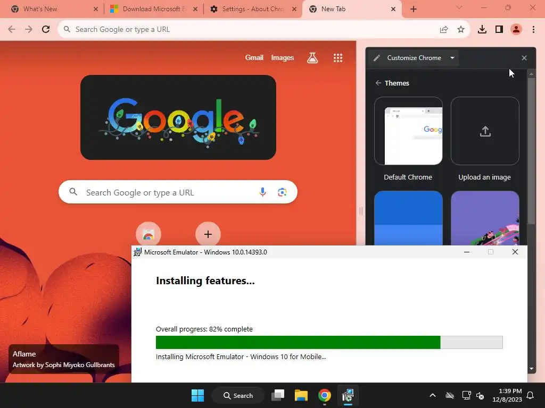Click the side panel scrollbar up arrow
The height and width of the screenshot is (408, 545).
pyautogui.click(x=531, y=74)
